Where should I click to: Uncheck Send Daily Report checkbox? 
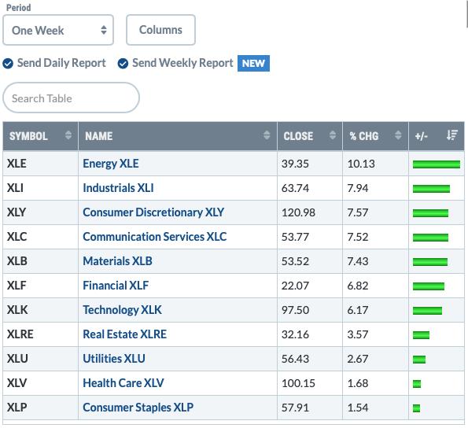tap(8, 63)
